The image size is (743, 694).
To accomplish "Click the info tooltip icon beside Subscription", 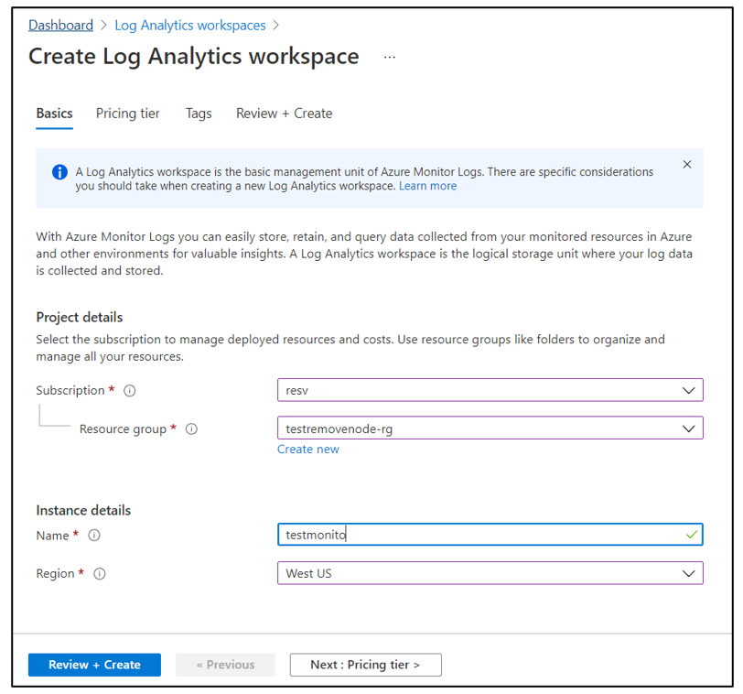I will [129, 390].
